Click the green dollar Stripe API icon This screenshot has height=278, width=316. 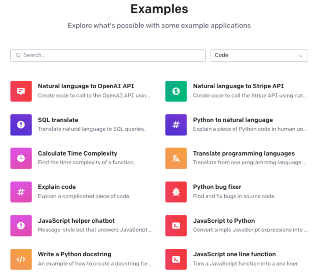[x=176, y=91]
